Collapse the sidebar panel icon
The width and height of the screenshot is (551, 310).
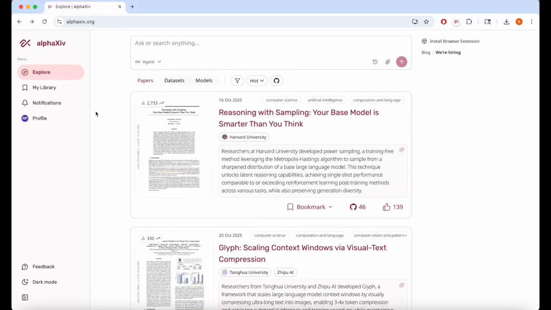(25, 298)
